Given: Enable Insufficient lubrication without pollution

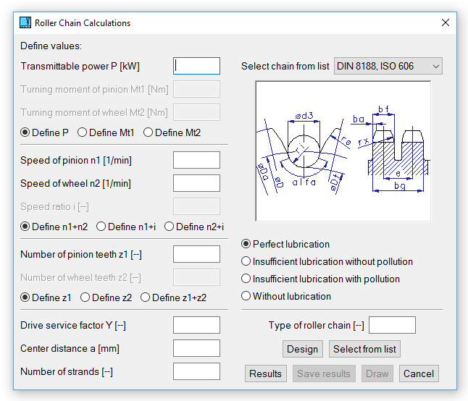Looking at the screenshot, I should (246, 261).
